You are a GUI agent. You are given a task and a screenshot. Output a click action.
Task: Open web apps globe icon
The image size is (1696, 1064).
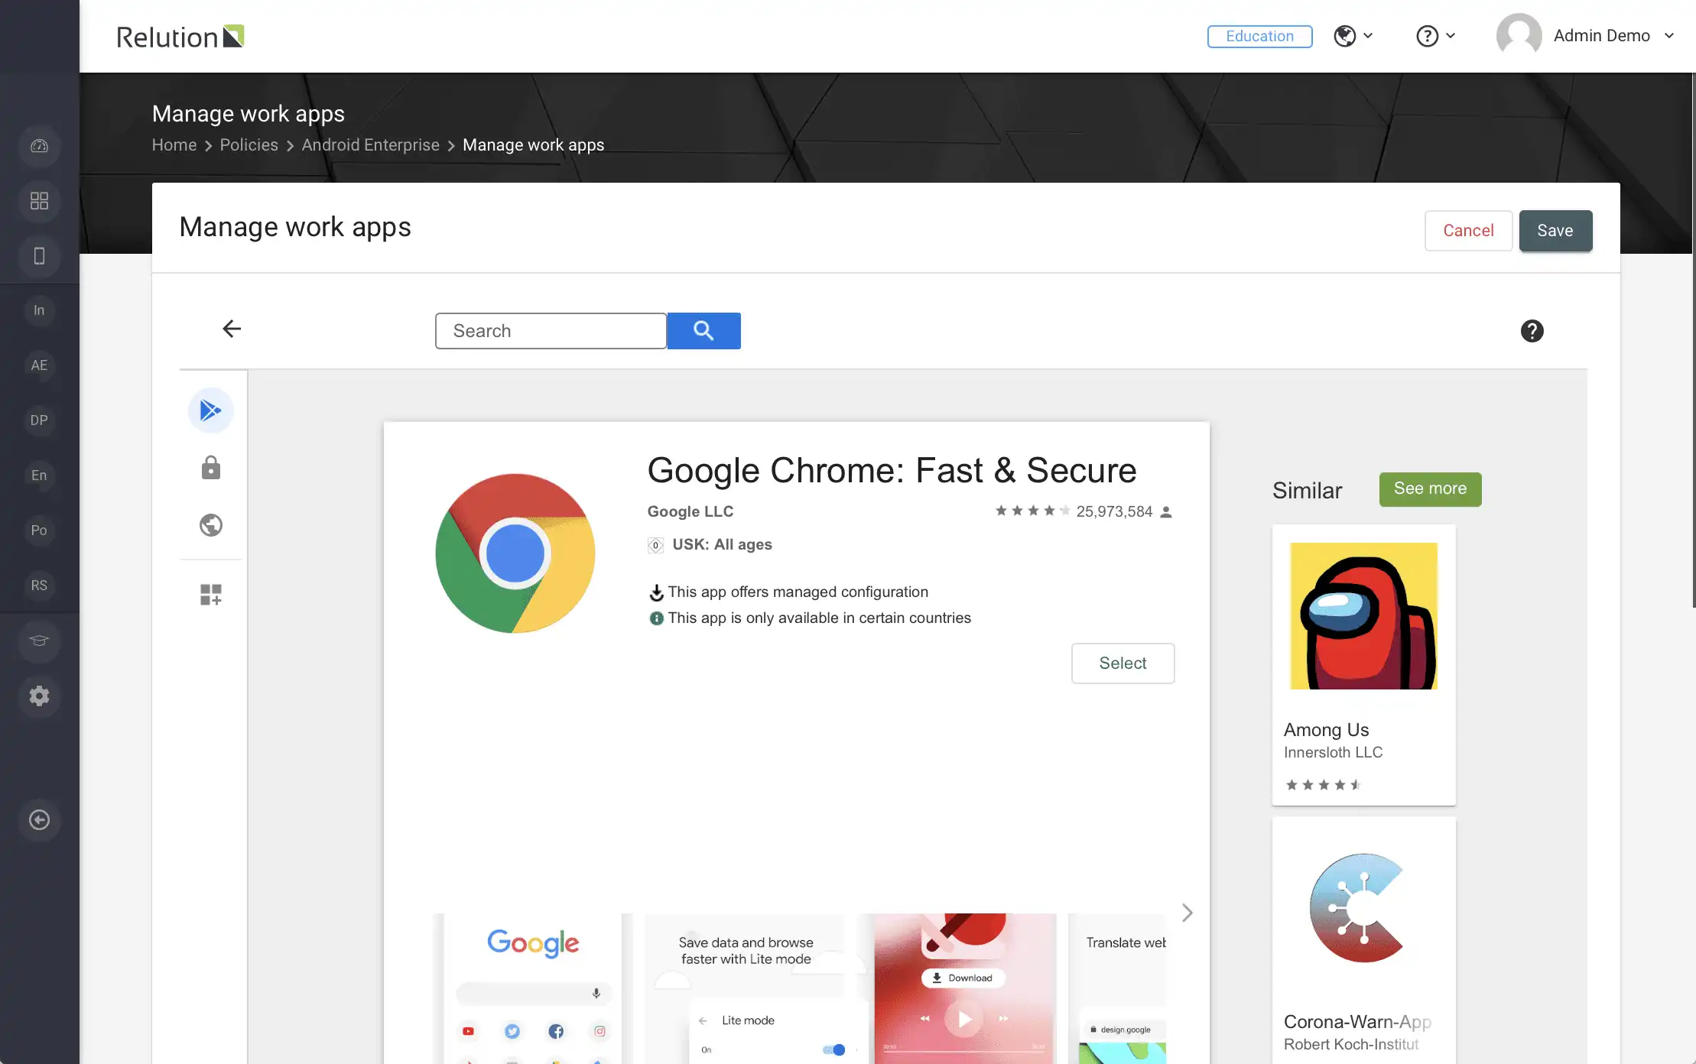[211, 525]
